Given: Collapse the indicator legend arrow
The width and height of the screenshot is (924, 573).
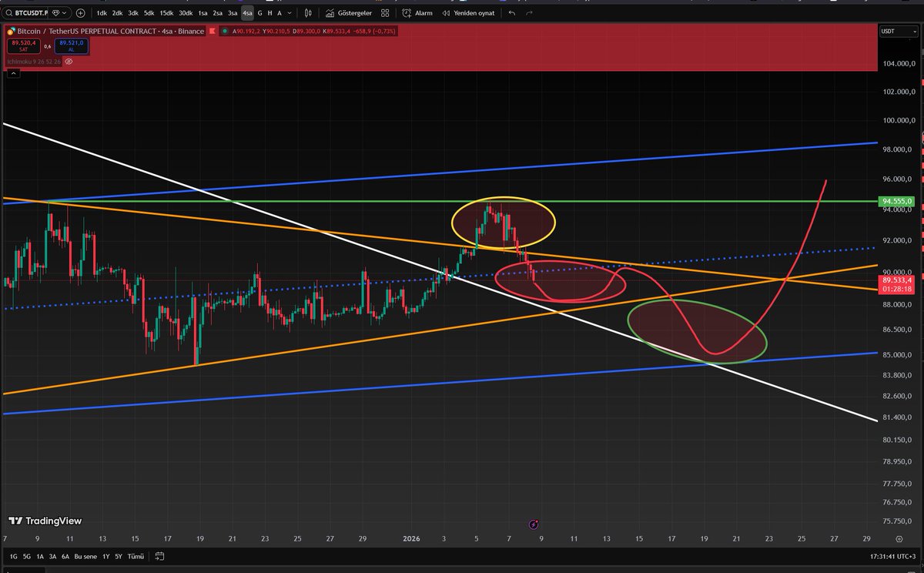Looking at the screenshot, I should (x=12, y=73).
